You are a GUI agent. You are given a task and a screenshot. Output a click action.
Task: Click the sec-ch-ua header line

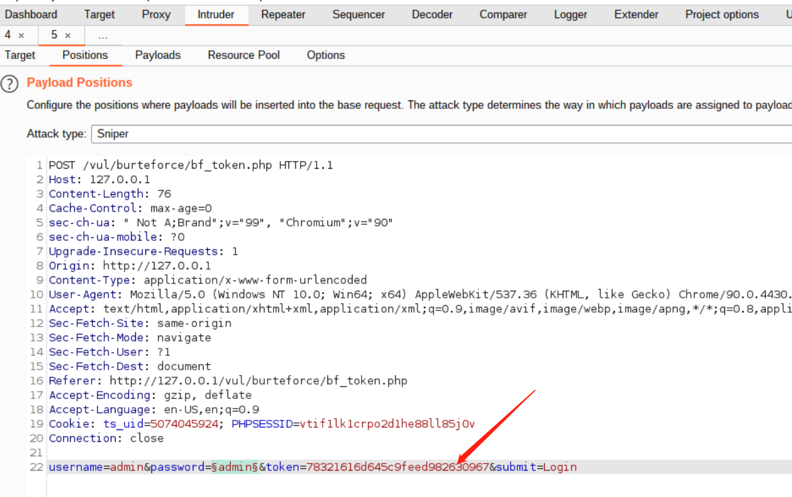pos(221,222)
